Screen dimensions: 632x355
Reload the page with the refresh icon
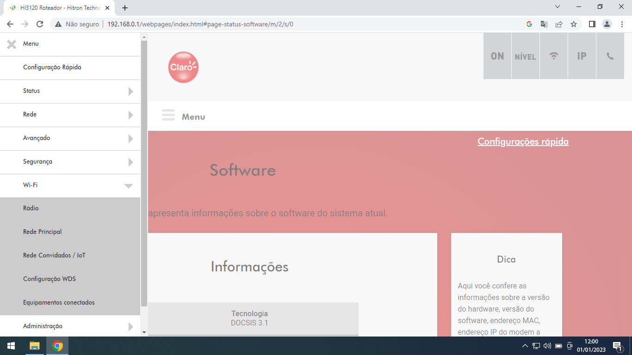[40, 24]
